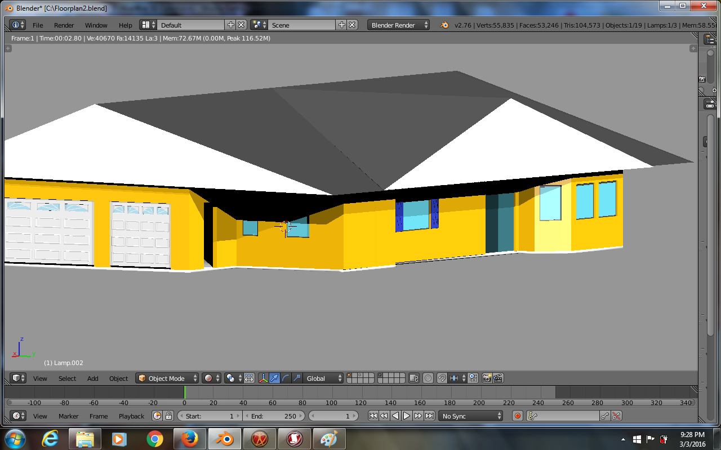Delete the current Scene

point(352,25)
